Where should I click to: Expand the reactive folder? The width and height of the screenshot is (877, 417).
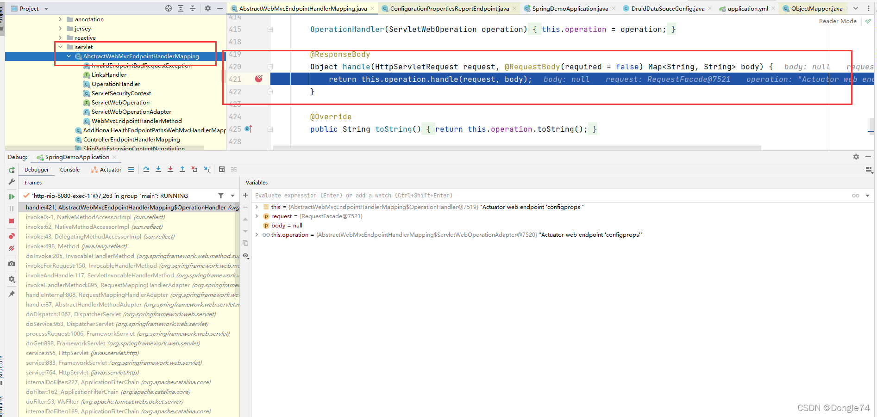pos(60,37)
